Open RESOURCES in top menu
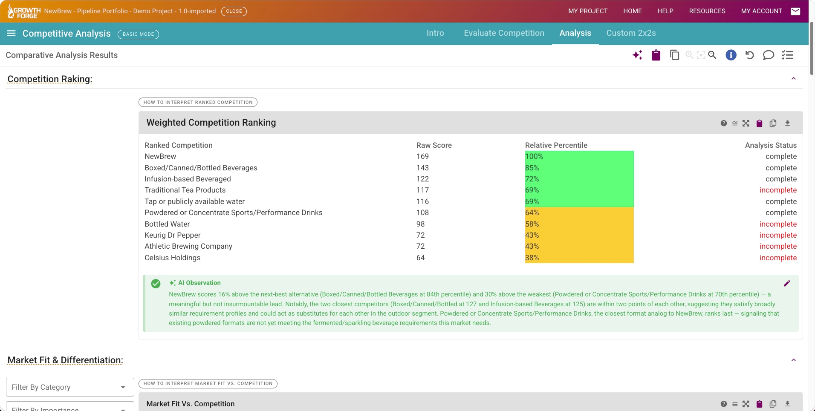Image resolution: width=815 pixels, height=411 pixels. click(707, 11)
